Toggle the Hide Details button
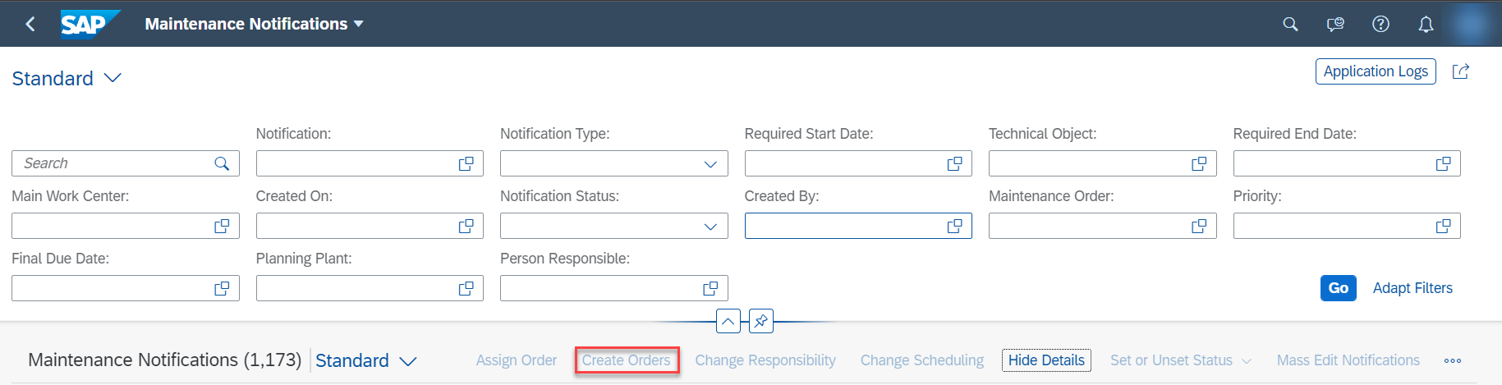This screenshot has width=1502, height=385. pos(1046,360)
